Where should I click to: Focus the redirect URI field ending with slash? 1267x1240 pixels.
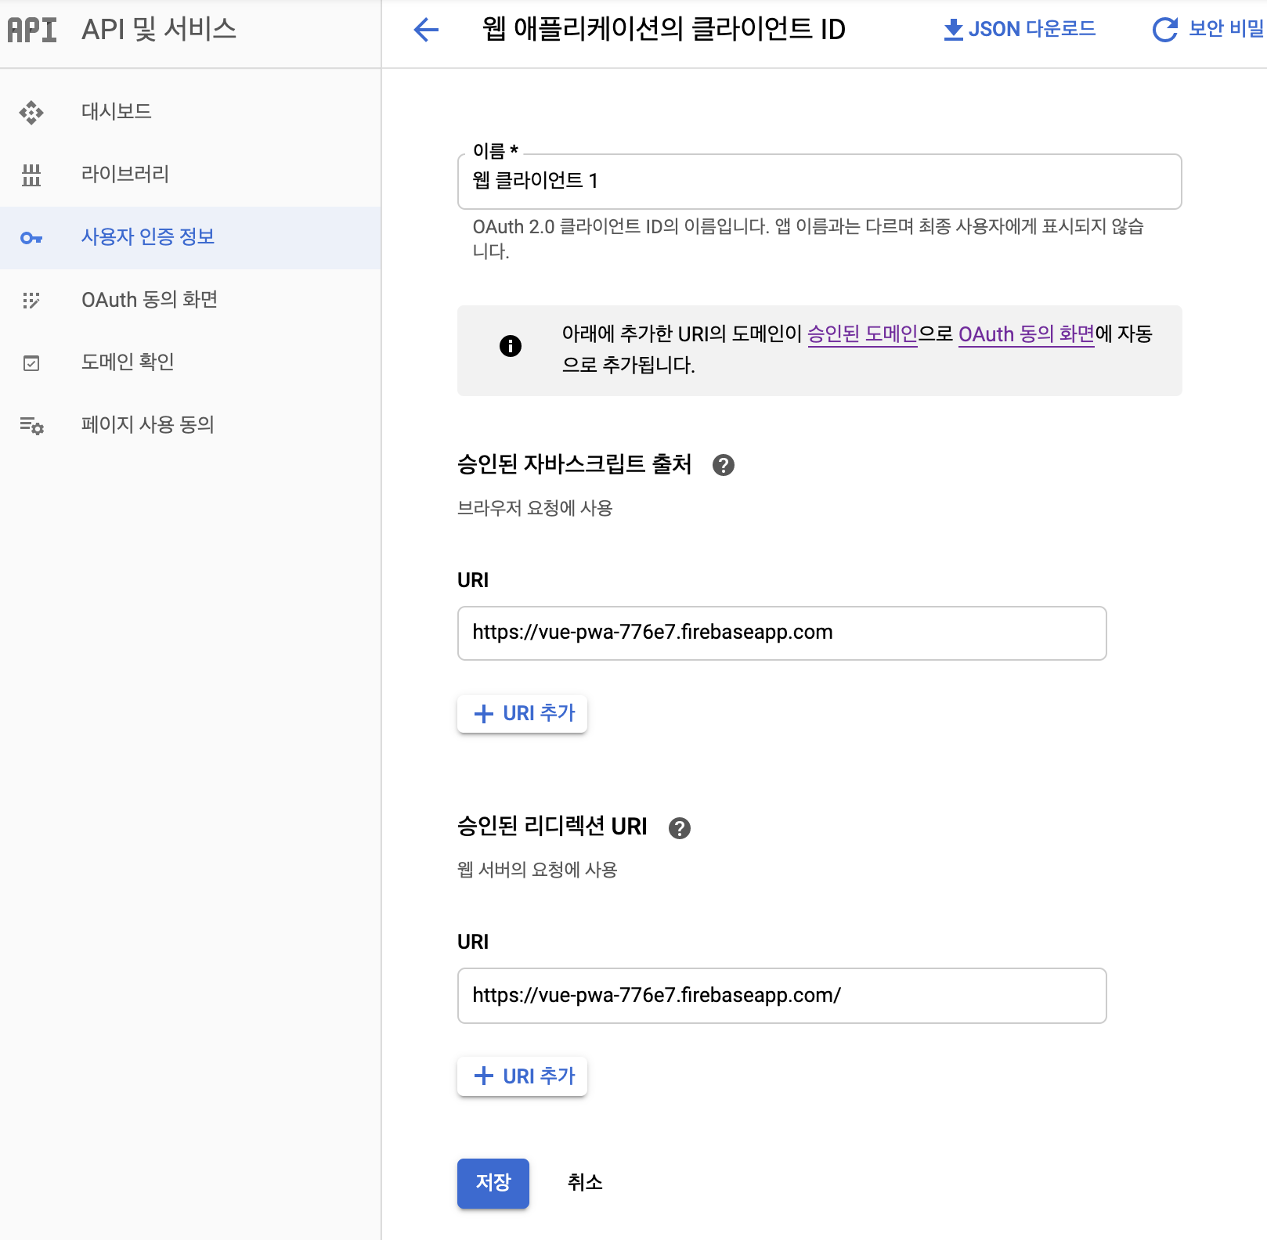tap(782, 996)
